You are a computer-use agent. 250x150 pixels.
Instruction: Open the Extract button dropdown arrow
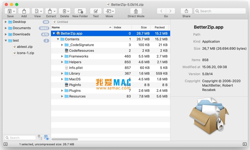[x=54, y=11]
